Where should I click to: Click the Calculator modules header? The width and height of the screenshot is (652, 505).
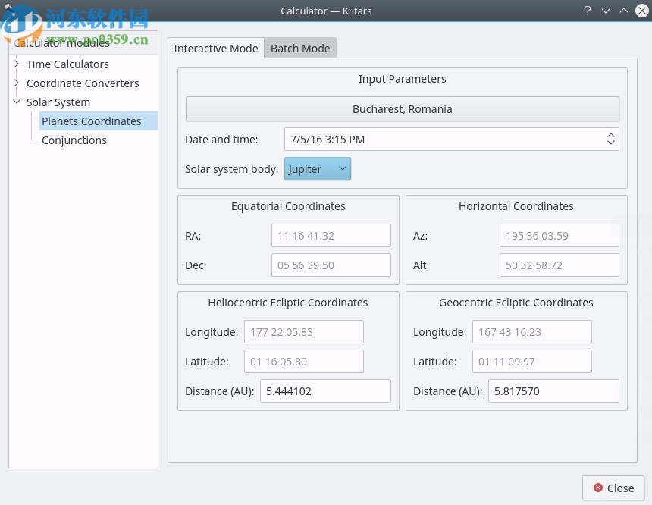pos(83,43)
